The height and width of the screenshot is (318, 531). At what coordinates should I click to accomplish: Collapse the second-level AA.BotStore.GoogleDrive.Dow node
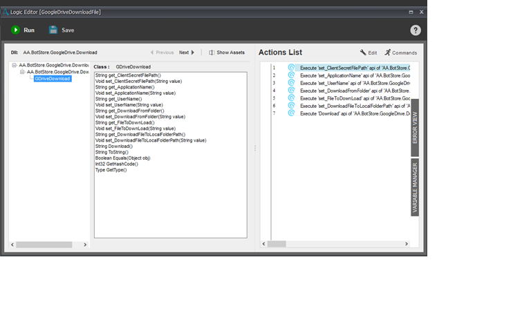tap(22, 72)
